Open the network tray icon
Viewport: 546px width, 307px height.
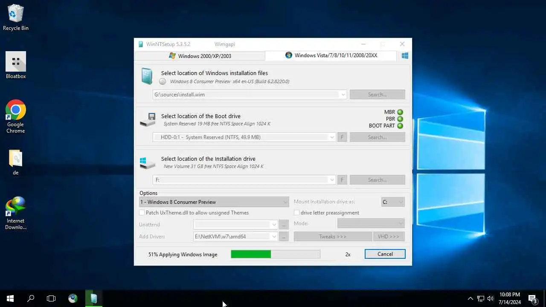481,298
